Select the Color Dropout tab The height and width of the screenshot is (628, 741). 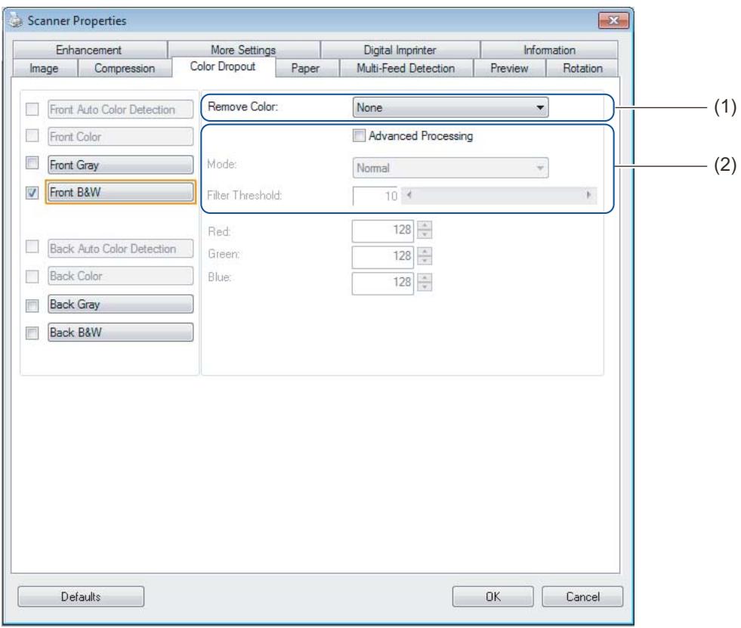click(x=223, y=67)
